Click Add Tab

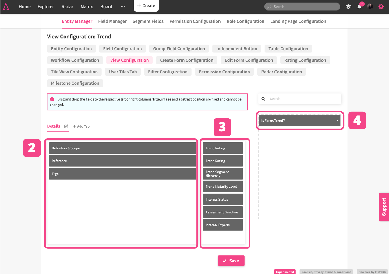pyautogui.click(x=81, y=126)
